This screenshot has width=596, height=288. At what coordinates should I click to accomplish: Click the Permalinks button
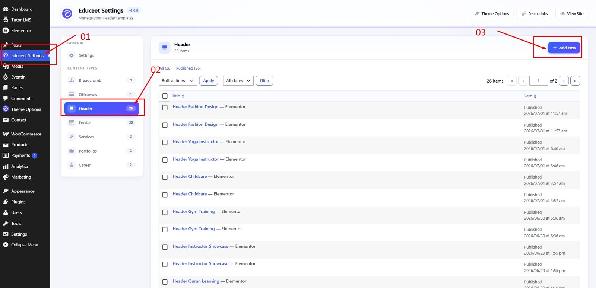(x=535, y=14)
